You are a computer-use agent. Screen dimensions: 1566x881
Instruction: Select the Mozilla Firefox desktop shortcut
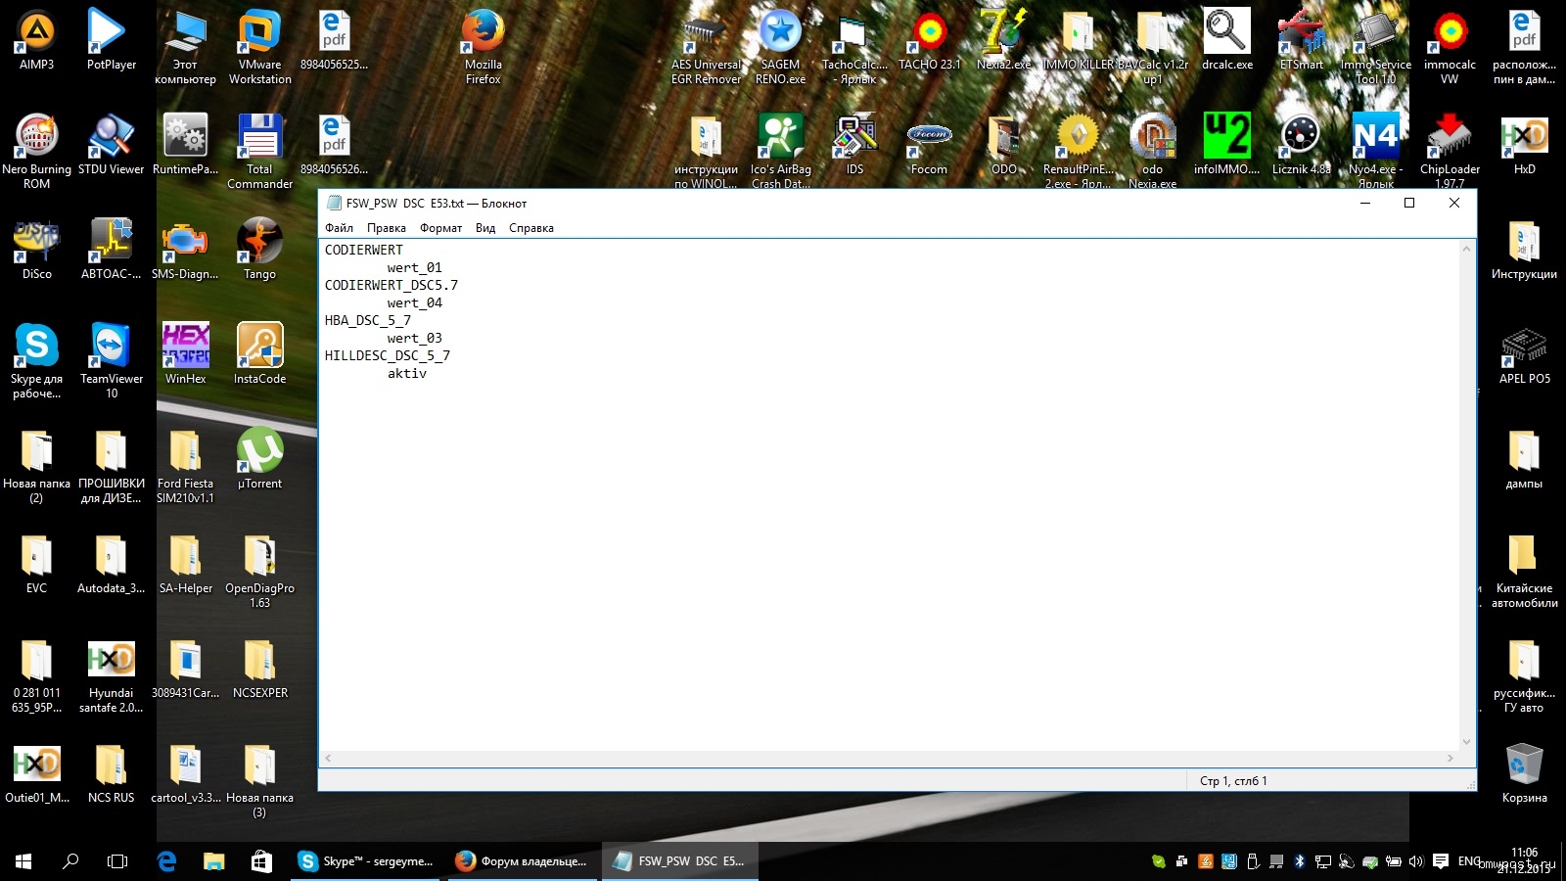tap(483, 34)
